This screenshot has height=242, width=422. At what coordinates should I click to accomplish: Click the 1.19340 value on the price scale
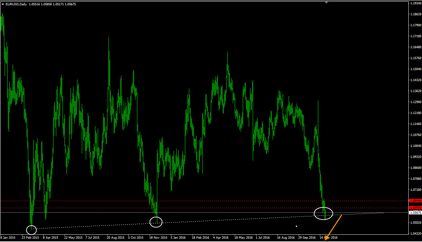pyautogui.click(x=415, y=3)
